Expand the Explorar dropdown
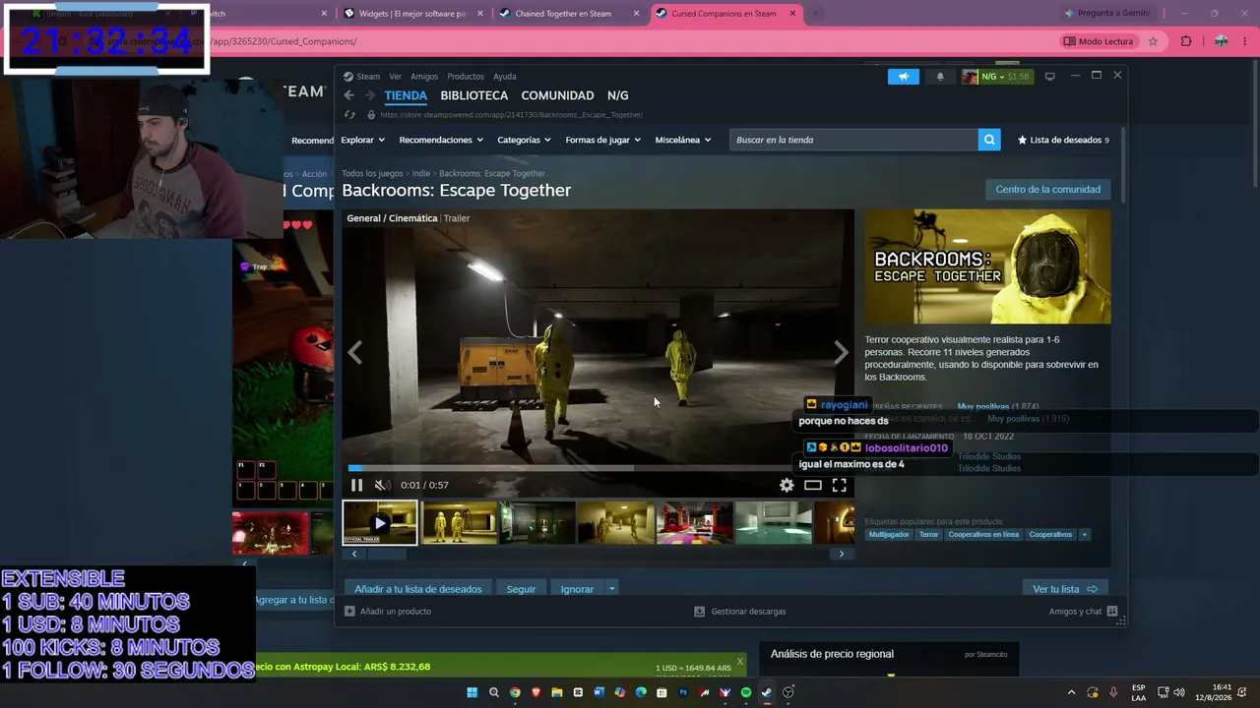The width and height of the screenshot is (1260, 708). coord(362,140)
